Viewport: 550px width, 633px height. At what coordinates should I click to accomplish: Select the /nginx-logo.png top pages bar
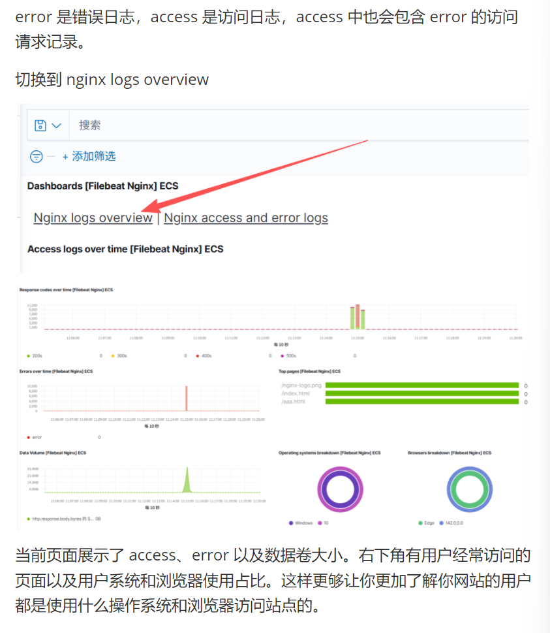[x=421, y=385]
